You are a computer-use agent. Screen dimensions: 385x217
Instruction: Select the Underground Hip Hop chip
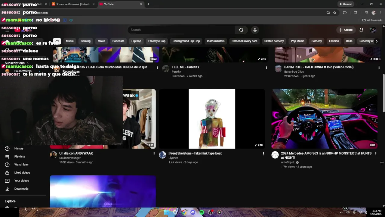186,41
